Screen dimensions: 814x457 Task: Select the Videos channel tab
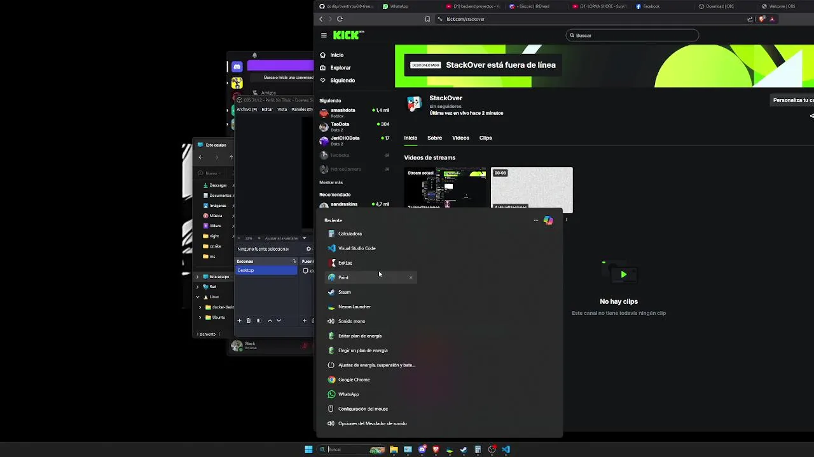[460, 138]
